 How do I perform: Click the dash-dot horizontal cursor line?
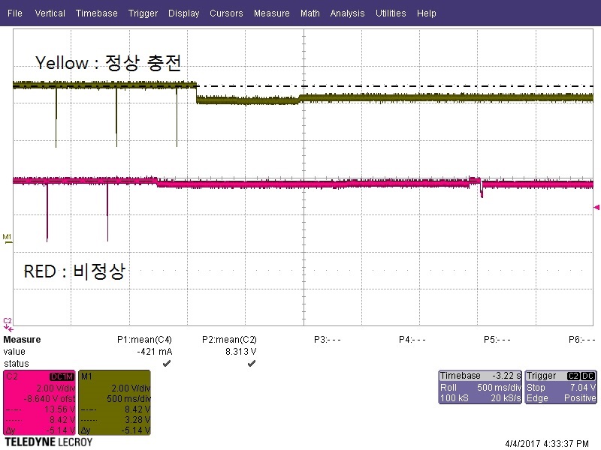tap(395, 86)
